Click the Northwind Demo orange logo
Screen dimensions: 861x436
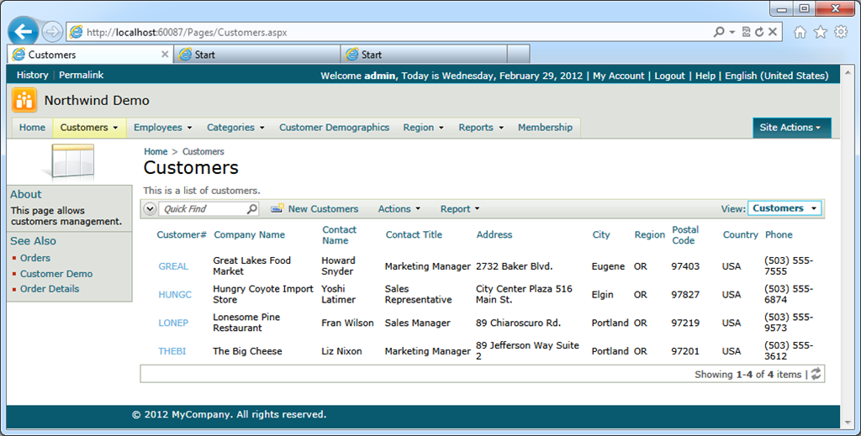(x=24, y=101)
